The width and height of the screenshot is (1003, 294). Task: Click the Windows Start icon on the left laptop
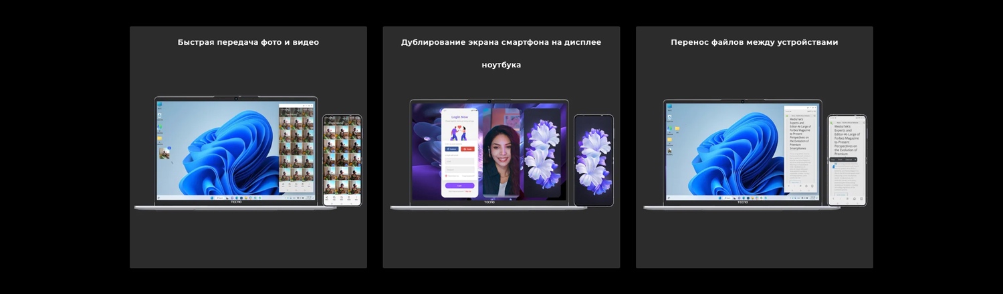pos(213,198)
